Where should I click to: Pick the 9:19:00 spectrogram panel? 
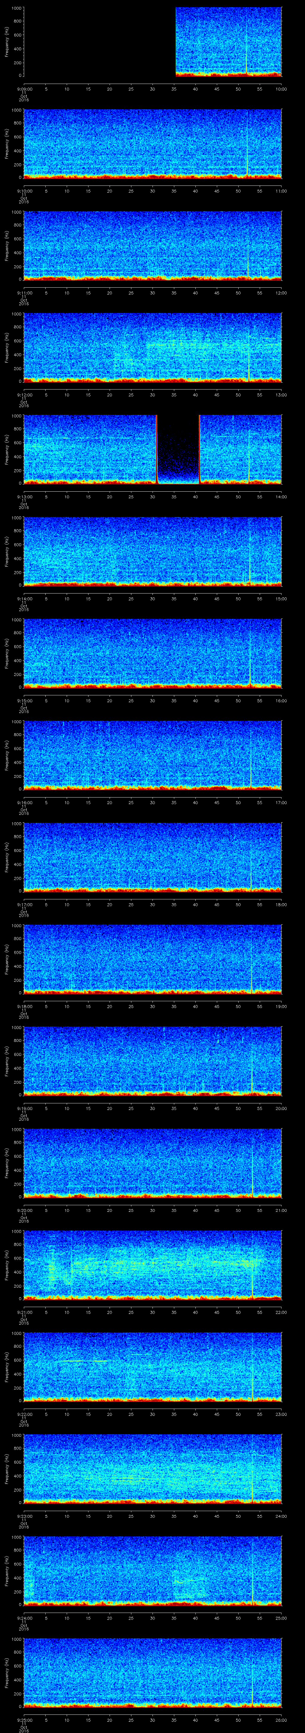(153, 1061)
